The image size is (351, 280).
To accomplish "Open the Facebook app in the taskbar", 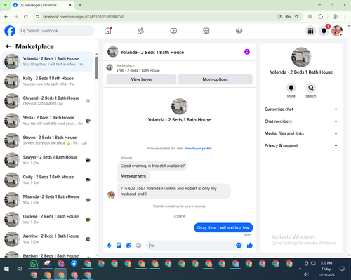I will (x=74, y=264).
